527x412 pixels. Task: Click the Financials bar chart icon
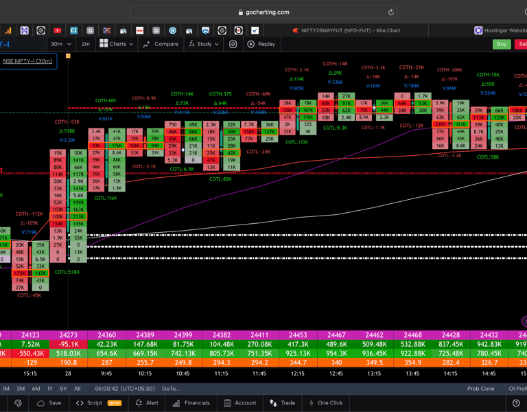176,403
